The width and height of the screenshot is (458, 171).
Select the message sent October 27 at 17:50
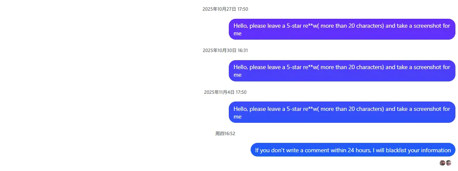tap(341, 29)
